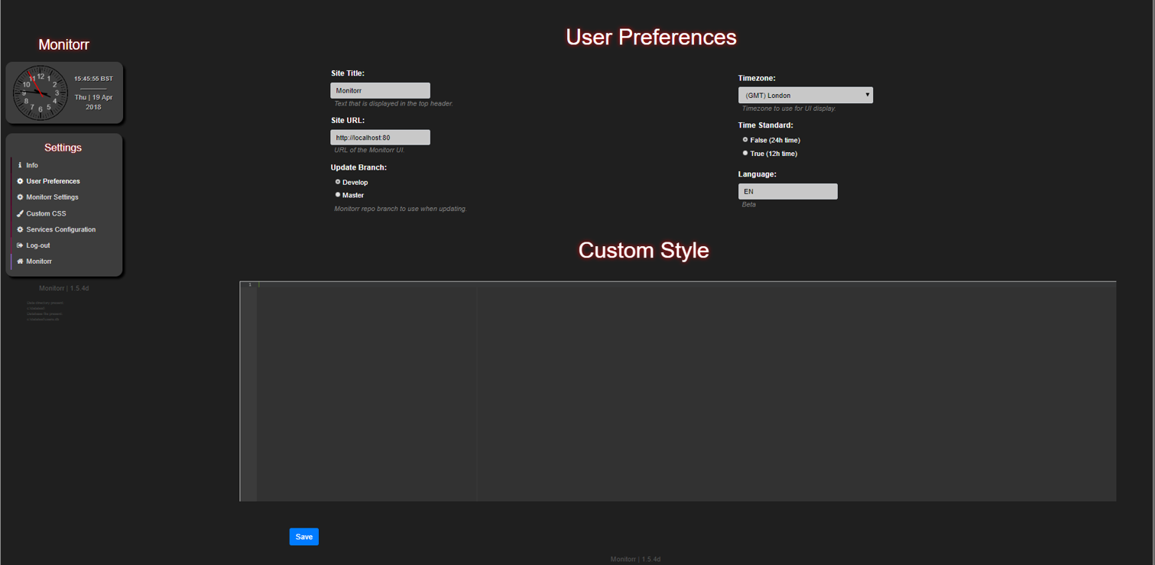Click the Info icon in the Settings sidebar
Image resolution: width=1155 pixels, height=565 pixels.
point(20,165)
